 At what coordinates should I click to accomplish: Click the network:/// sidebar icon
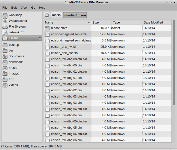[5, 32]
